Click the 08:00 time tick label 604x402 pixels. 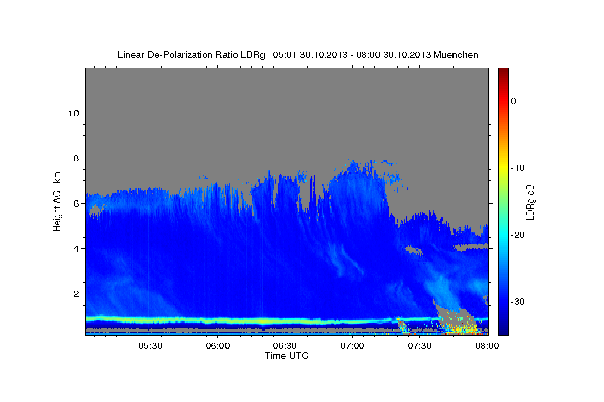click(487, 346)
